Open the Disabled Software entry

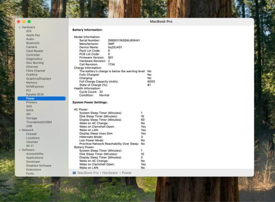coord(38,165)
